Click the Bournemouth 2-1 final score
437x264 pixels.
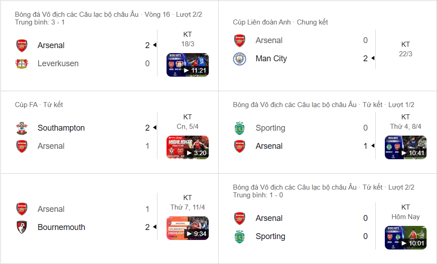tap(147, 227)
